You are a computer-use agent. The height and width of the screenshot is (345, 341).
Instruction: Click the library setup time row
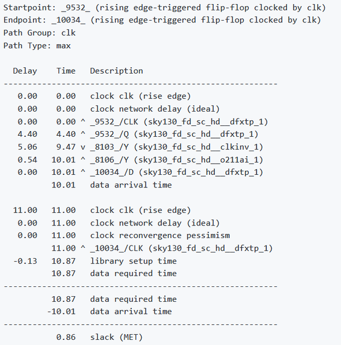(x=95, y=261)
